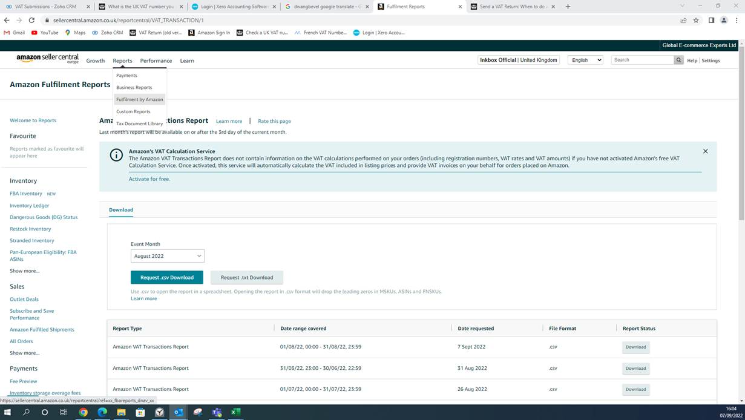Open Outlook from the taskbar
745x420 pixels.
[x=179, y=412]
